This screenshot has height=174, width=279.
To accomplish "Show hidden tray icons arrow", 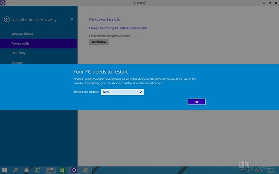I will (x=238, y=170).
